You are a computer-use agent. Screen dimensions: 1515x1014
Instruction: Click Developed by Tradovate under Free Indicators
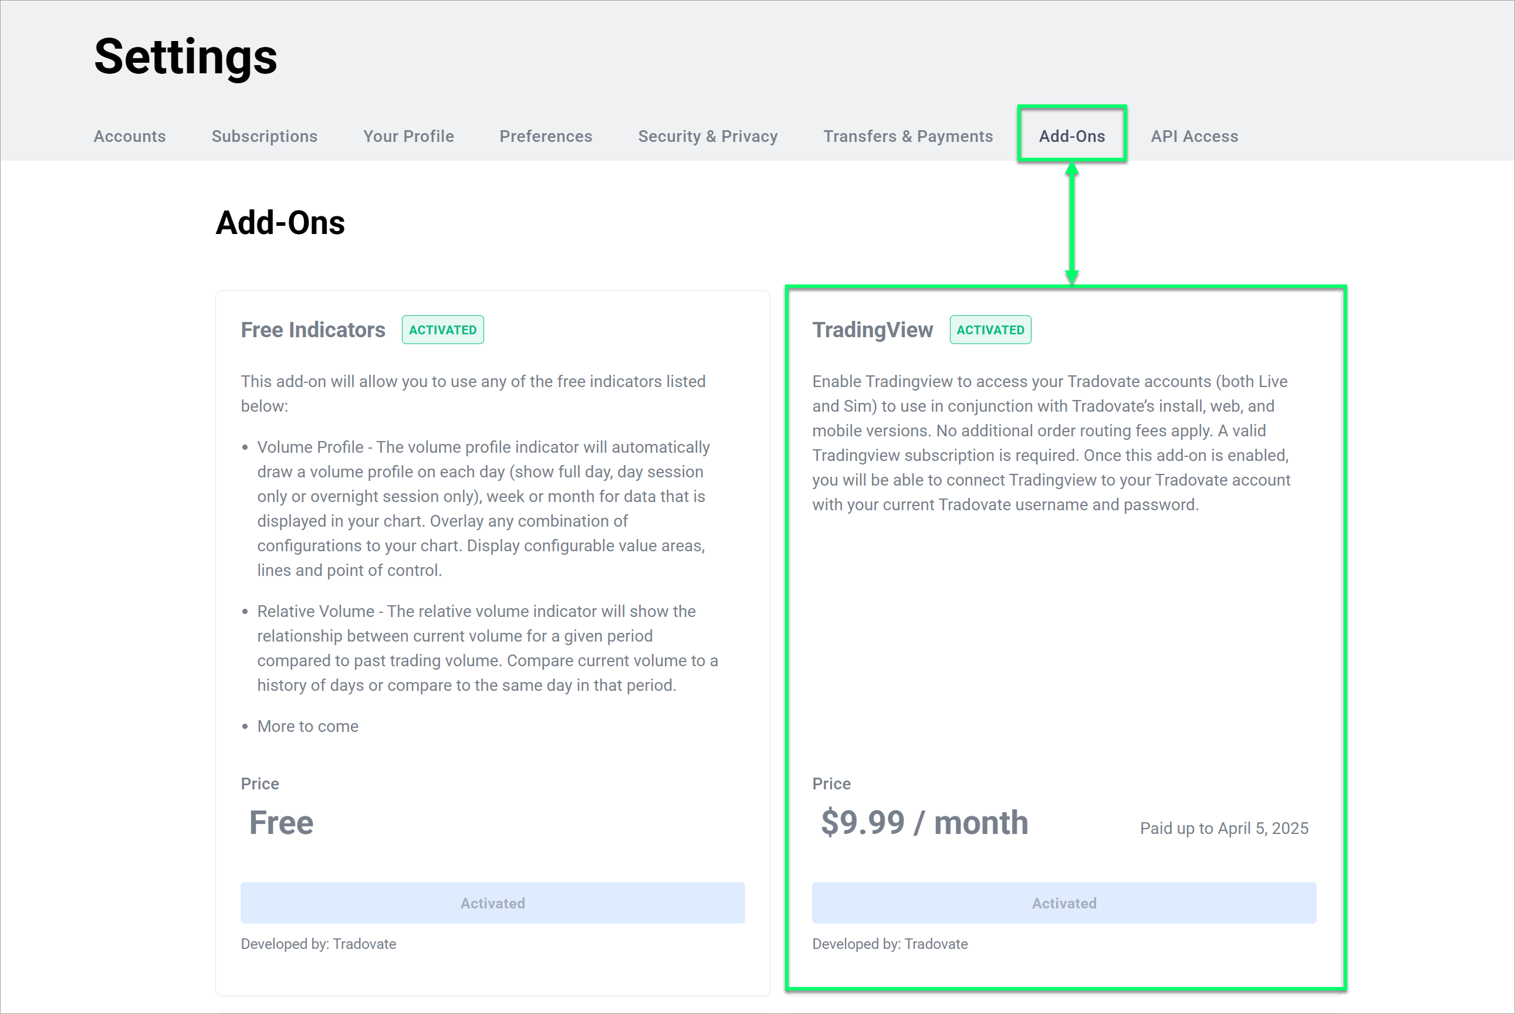(x=318, y=944)
